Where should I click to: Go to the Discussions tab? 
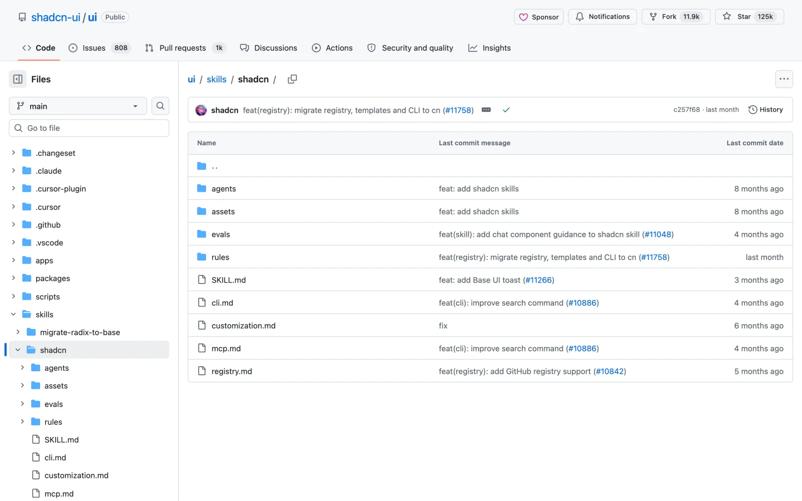coord(268,48)
